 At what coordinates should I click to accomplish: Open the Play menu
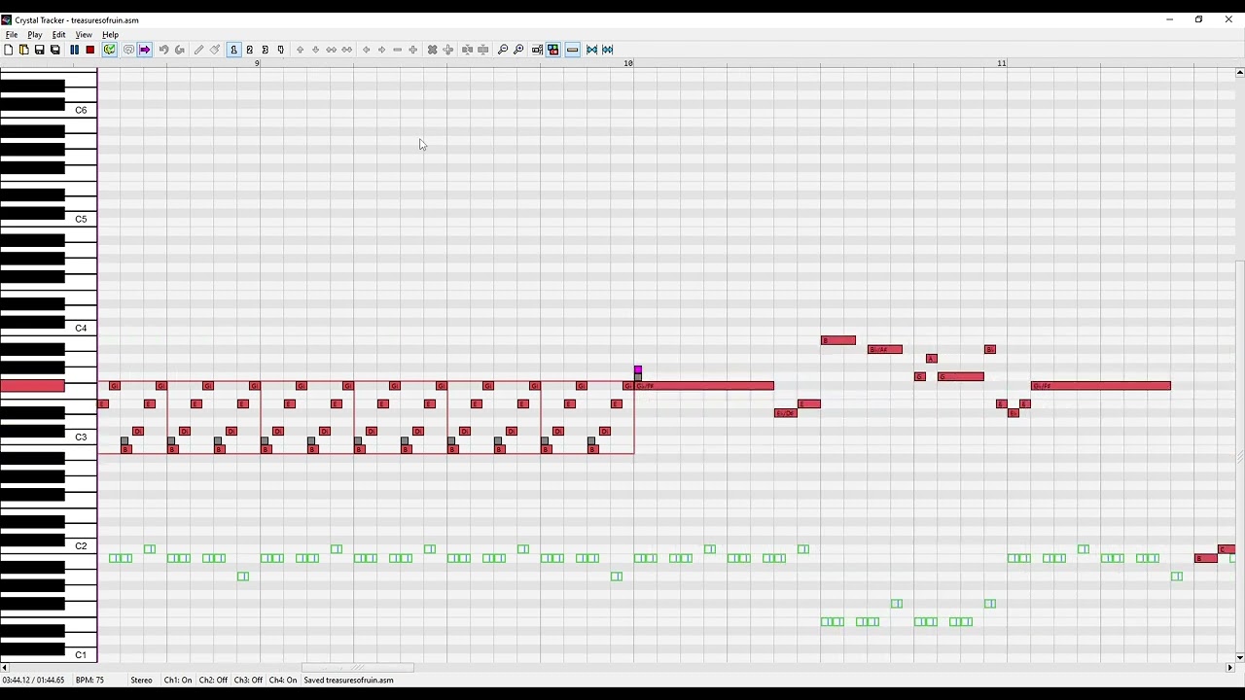coord(35,35)
